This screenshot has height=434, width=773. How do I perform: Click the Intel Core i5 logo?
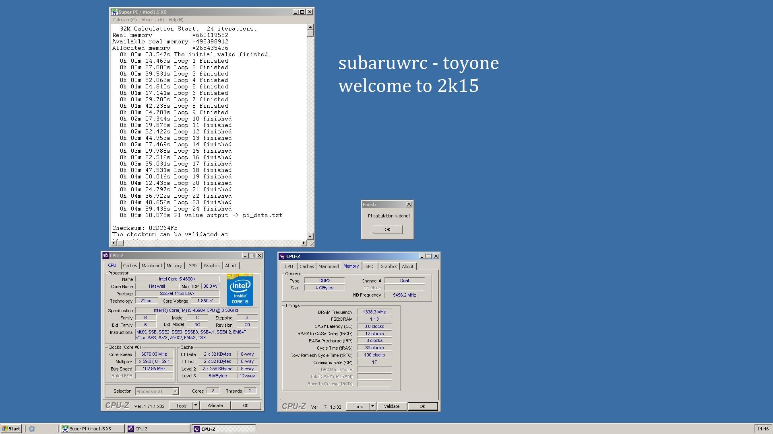tap(240, 290)
